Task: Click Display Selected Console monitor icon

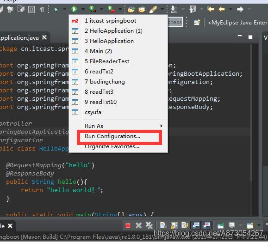Action: pos(231,225)
